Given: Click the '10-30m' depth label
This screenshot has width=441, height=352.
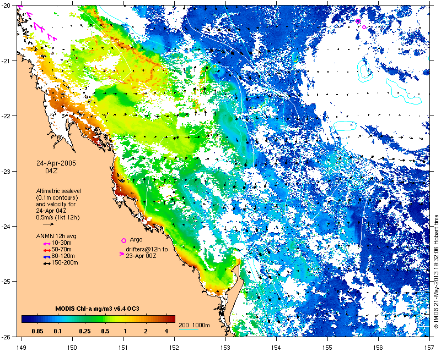Looking at the screenshot, I should (x=62, y=243).
